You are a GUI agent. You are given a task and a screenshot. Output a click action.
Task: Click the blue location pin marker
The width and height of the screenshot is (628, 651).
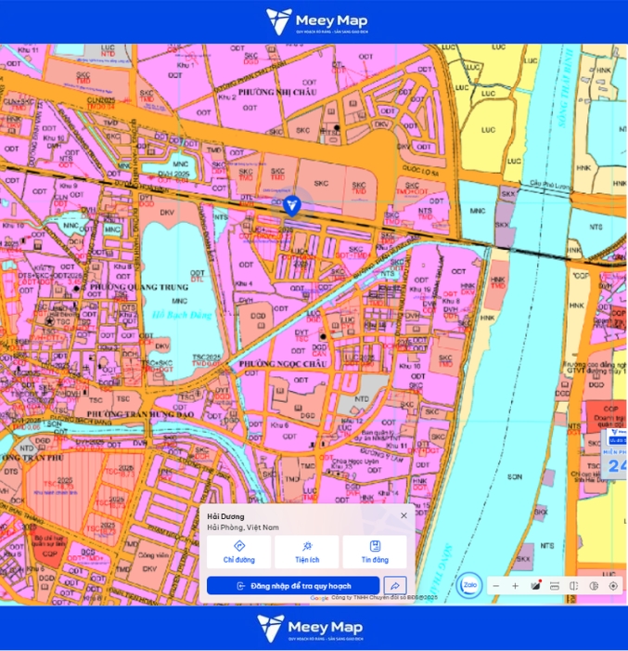point(292,206)
